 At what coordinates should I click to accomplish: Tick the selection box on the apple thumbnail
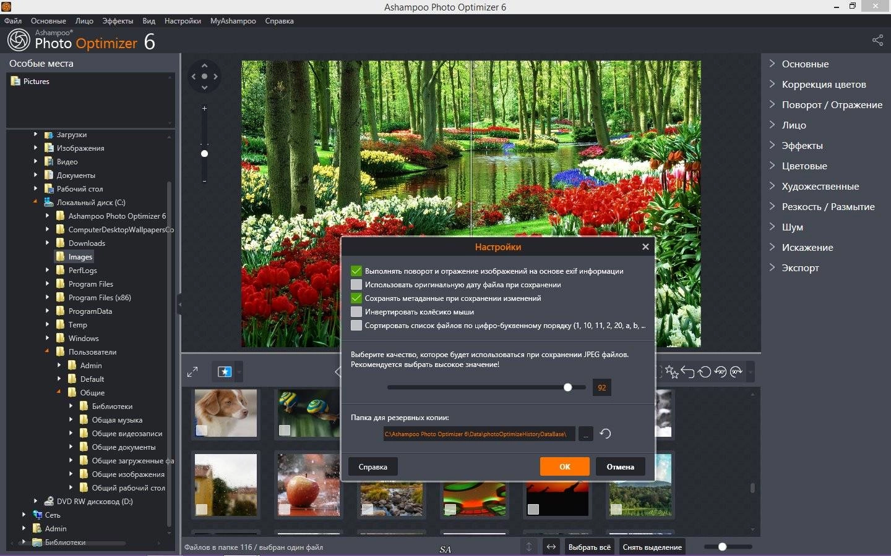(x=284, y=509)
